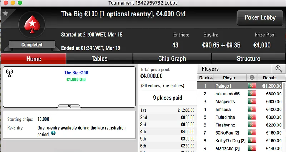Click the Poker Lobby button
The image size is (286, 152).
tap(259, 17)
